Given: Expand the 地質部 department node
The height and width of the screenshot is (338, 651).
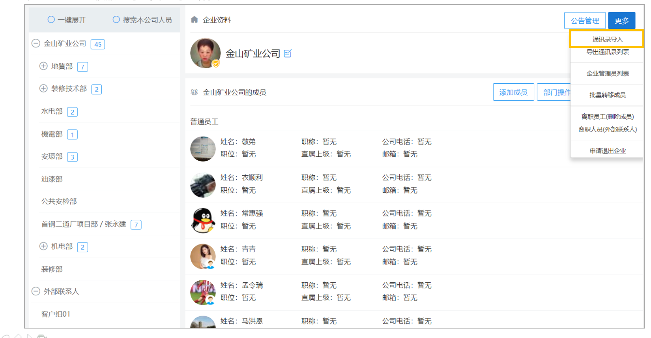Looking at the screenshot, I should click(x=43, y=66).
